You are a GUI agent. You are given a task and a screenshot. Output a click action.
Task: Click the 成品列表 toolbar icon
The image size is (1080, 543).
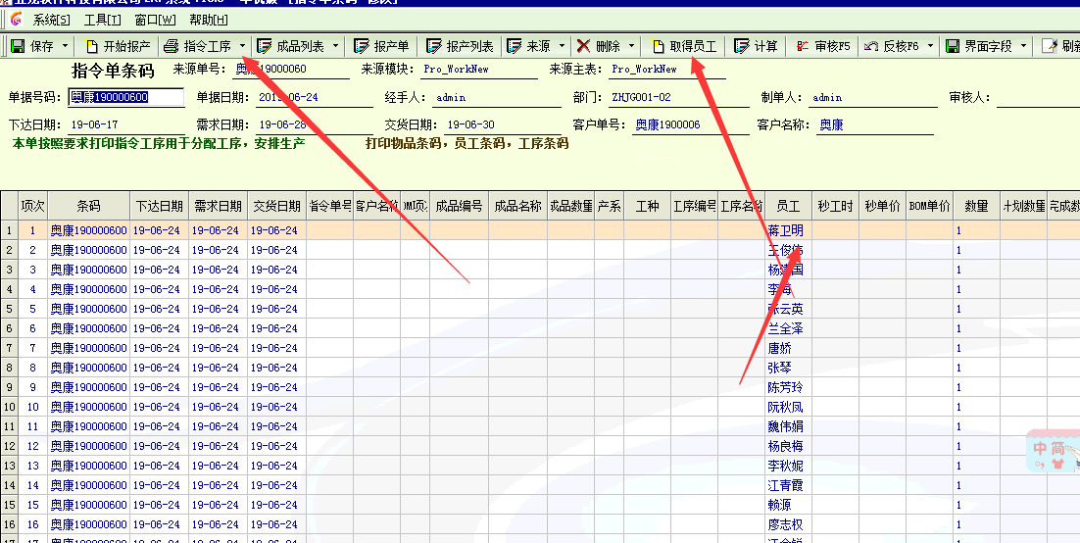pos(264,46)
